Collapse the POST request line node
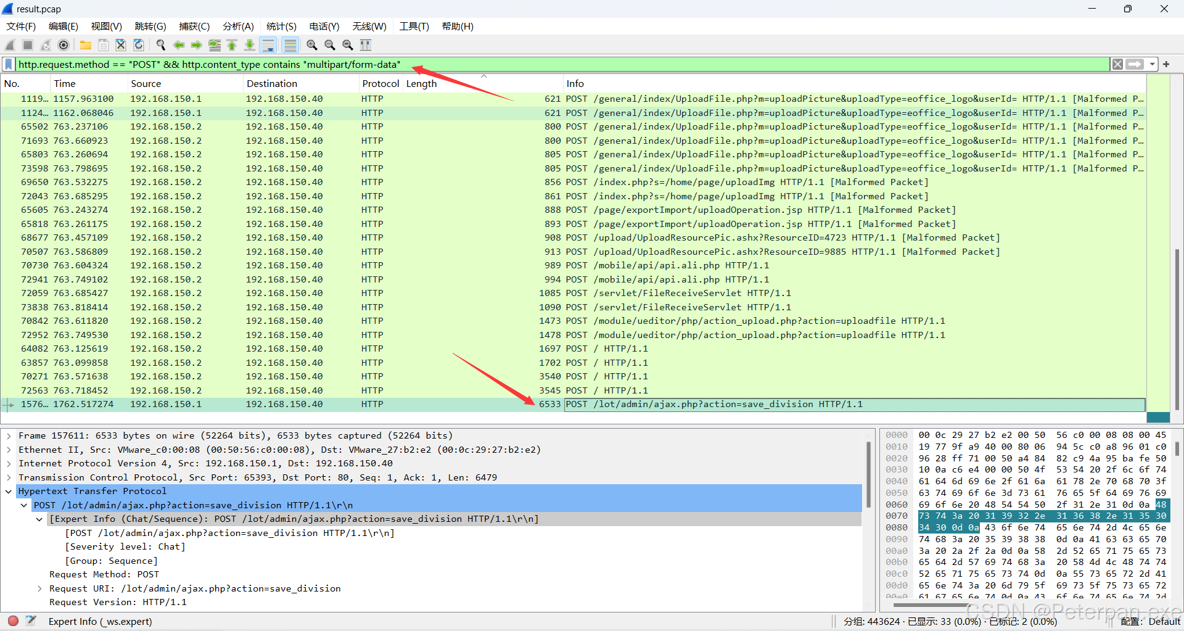 point(24,505)
